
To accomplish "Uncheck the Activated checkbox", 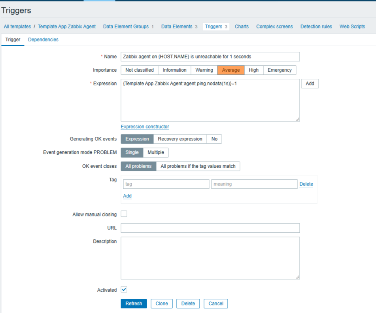I will [124, 290].
